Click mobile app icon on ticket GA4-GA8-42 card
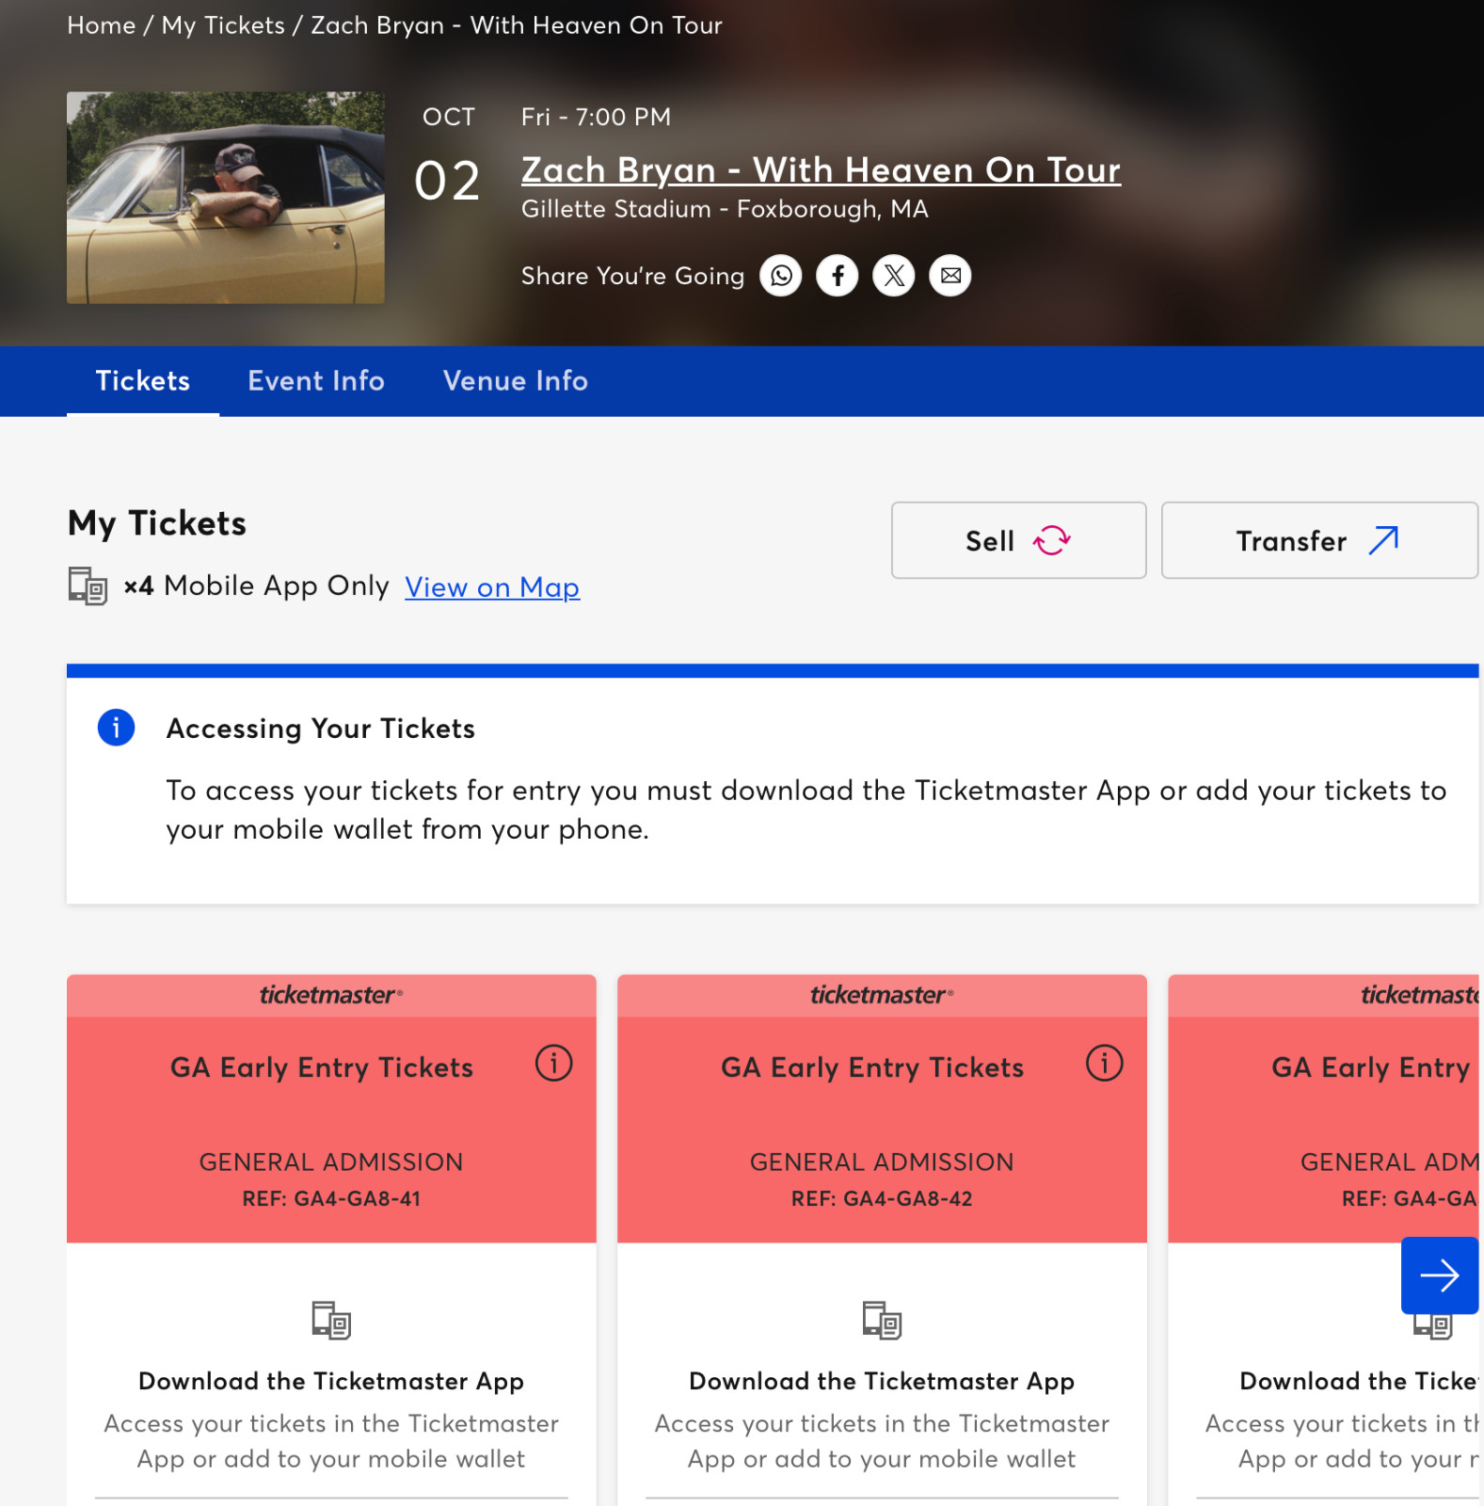 [882, 1320]
